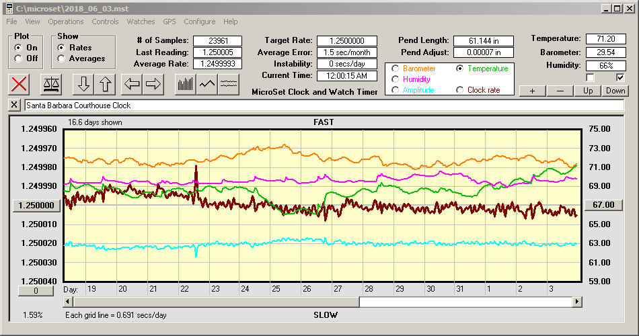Select the Averages show option
Screen dimensions: 639x336
pos(61,58)
